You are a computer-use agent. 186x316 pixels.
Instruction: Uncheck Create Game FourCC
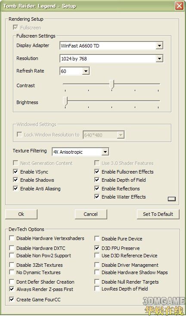point(12,299)
